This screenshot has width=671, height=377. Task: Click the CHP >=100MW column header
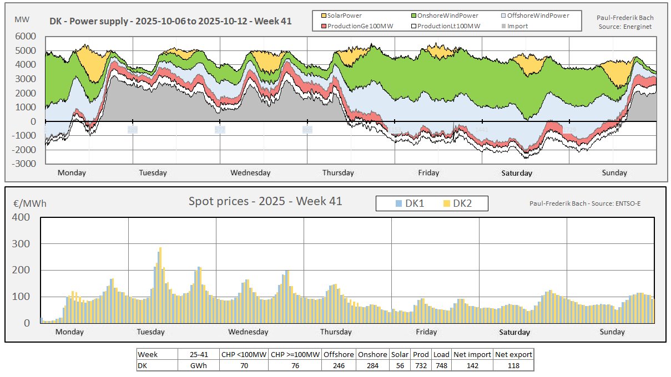[x=294, y=354]
